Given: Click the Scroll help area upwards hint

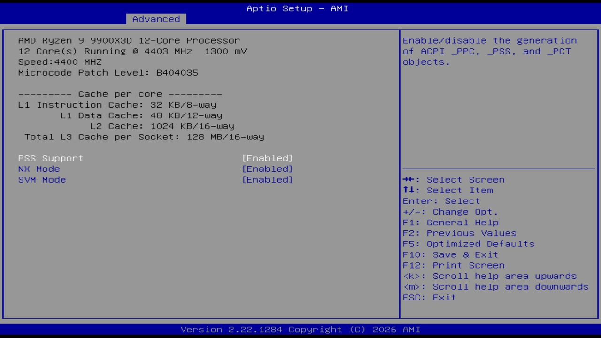Looking at the screenshot, I should click(x=490, y=277).
